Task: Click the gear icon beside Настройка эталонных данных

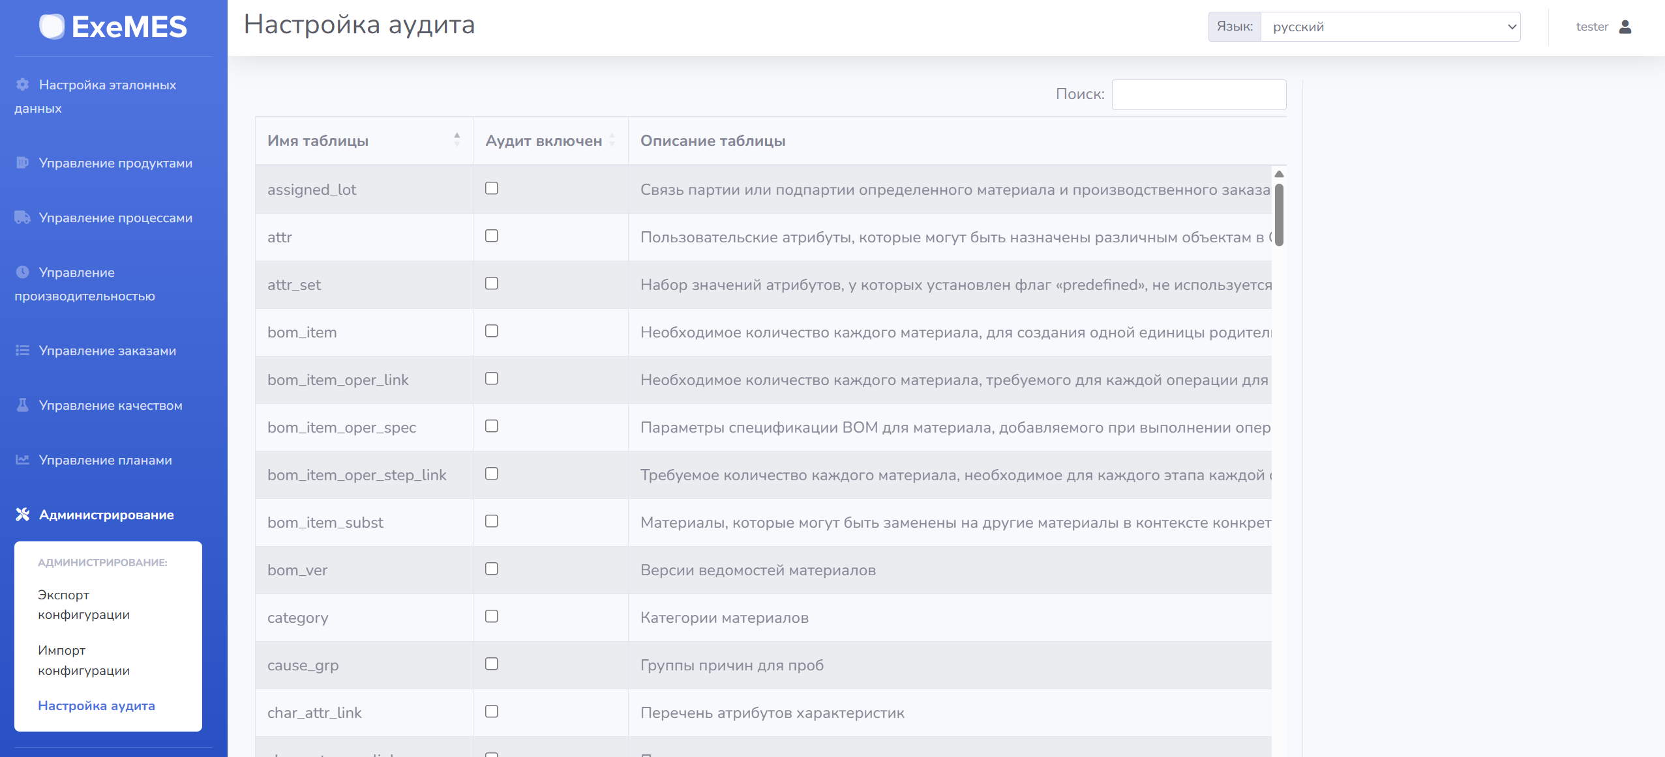Action: pyautogui.click(x=23, y=85)
